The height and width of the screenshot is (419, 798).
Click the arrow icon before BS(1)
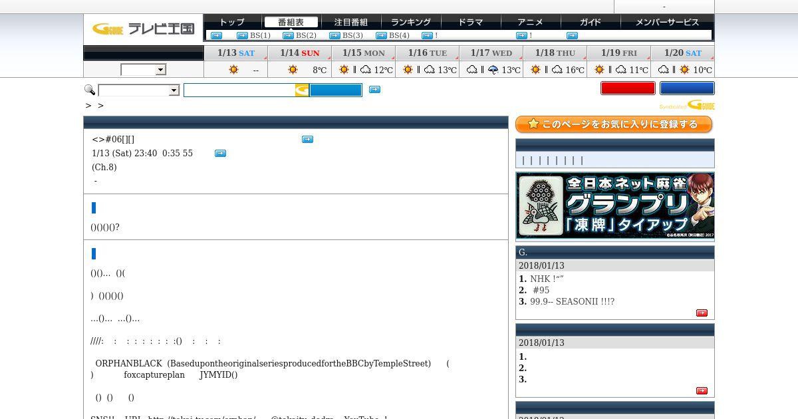click(242, 35)
